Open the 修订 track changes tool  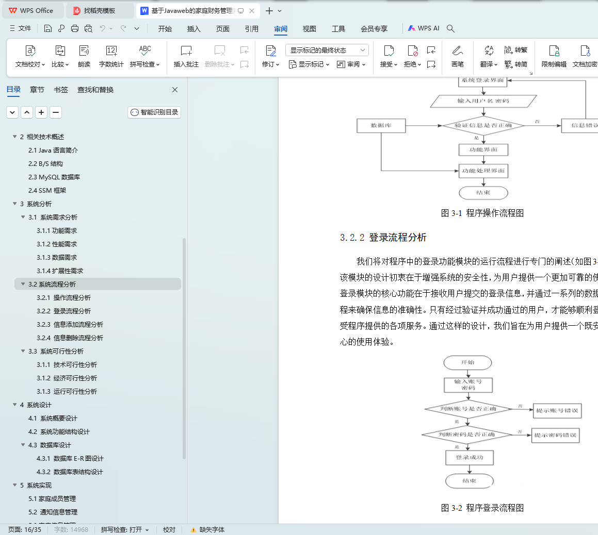(271, 56)
